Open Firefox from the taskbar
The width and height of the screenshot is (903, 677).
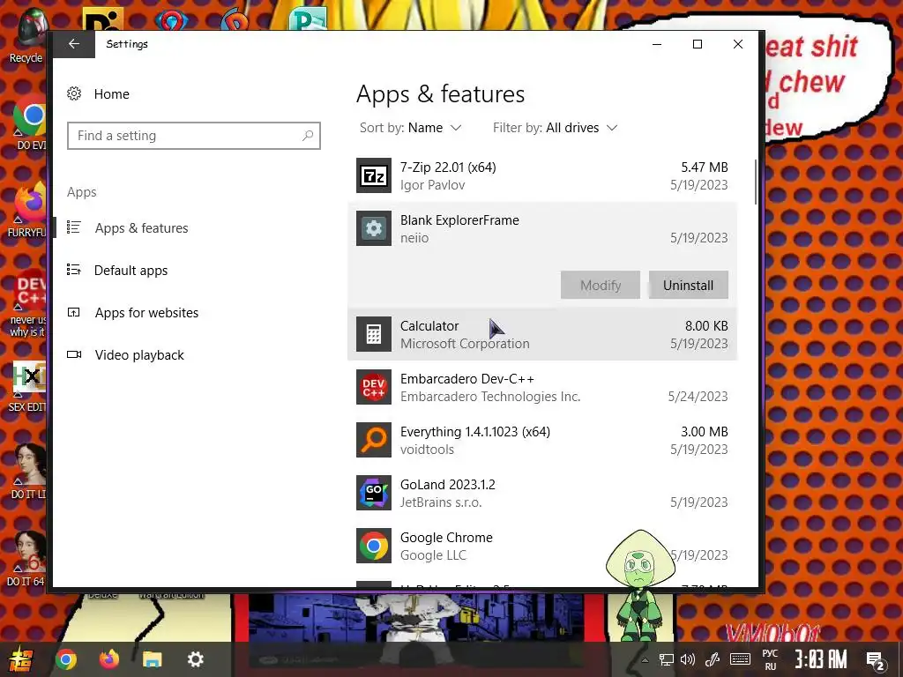point(109,659)
